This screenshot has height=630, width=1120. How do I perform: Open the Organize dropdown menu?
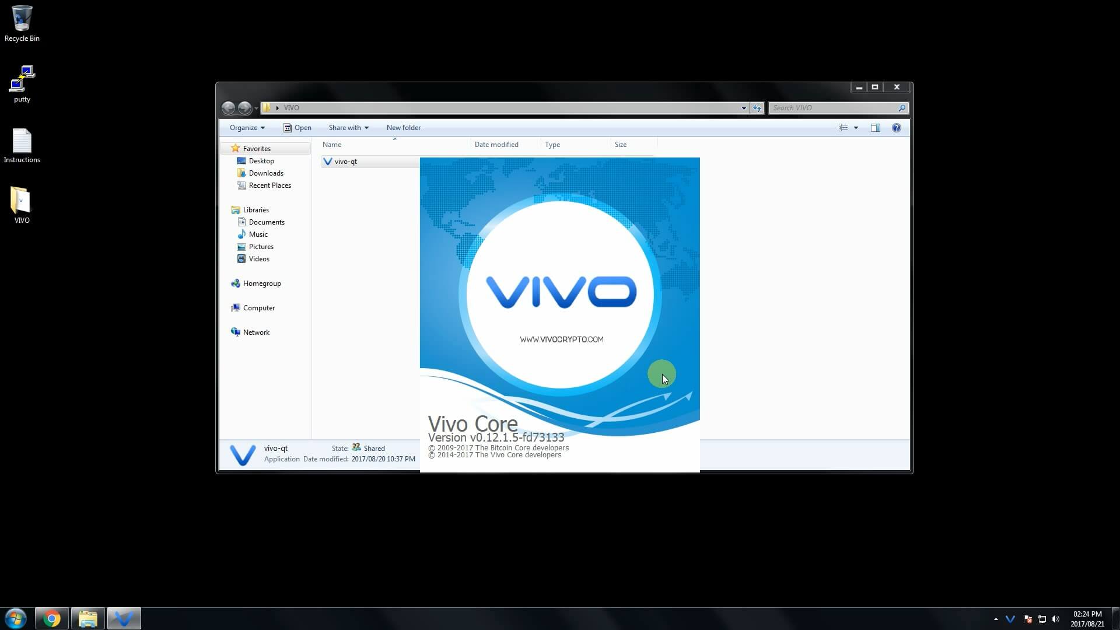click(246, 127)
